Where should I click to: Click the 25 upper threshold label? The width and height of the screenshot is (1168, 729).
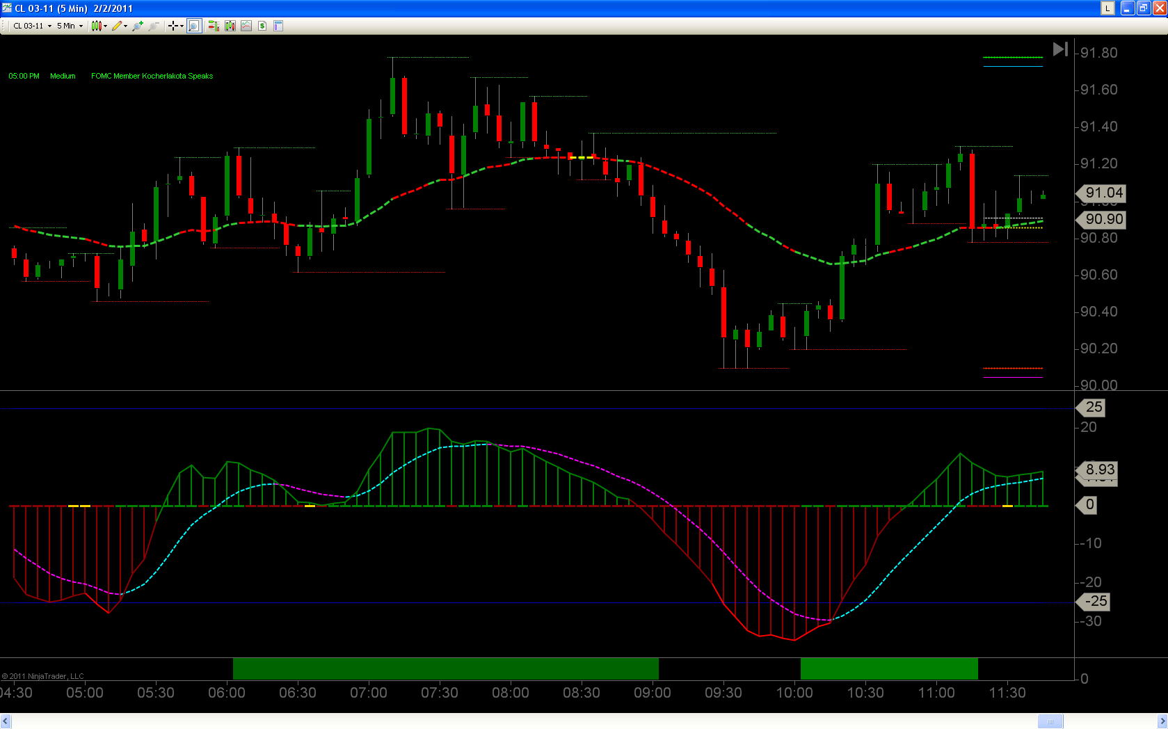[1091, 407]
